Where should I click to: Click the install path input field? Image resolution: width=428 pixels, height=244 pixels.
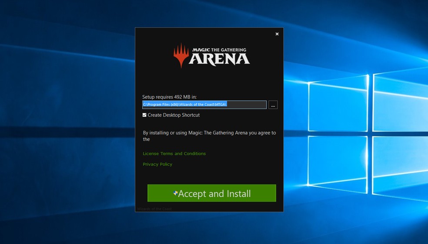204,105
